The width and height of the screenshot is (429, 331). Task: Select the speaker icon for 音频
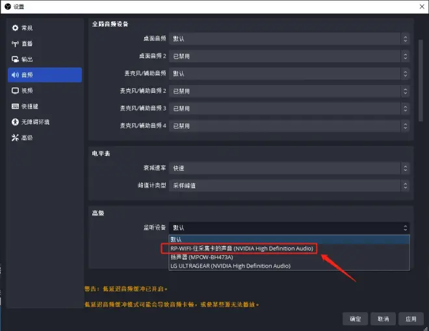tap(15, 75)
